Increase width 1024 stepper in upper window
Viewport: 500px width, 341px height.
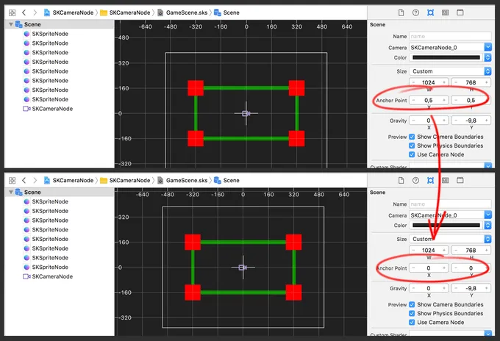coord(444,82)
